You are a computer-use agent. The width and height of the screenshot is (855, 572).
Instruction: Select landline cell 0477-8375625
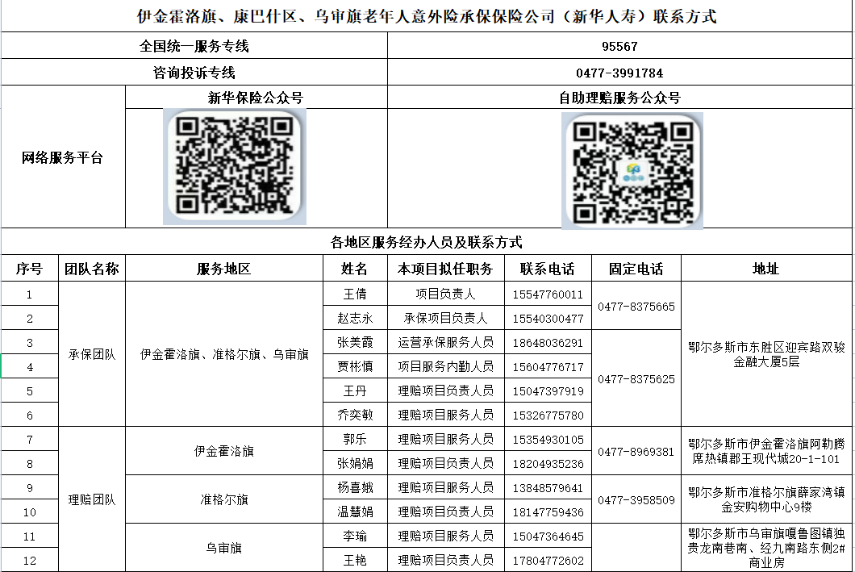636,378
